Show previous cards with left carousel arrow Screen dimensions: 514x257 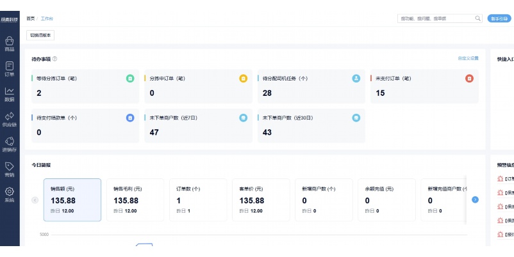[35, 200]
